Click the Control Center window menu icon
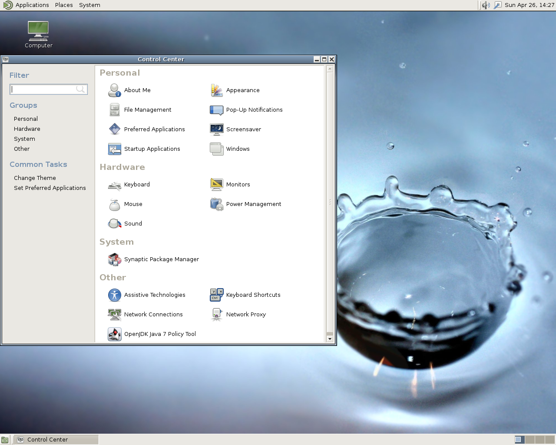Screen dimensions: 556x445 click(5, 60)
